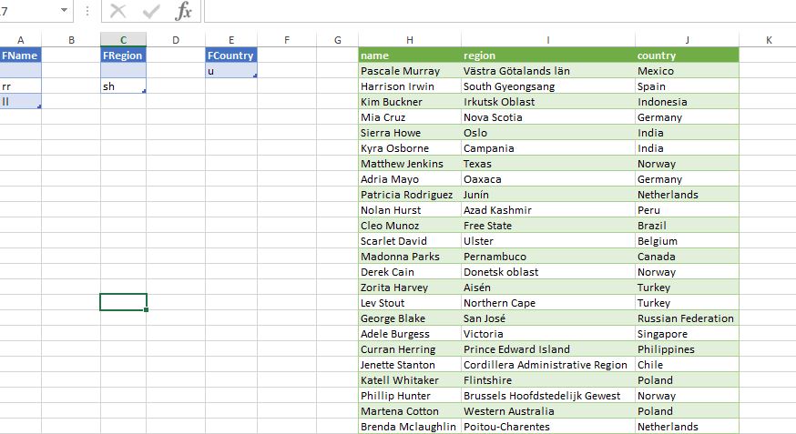796x434 pixels.
Task: Select the Västra Götalands län region cell
Action: click(x=547, y=71)
